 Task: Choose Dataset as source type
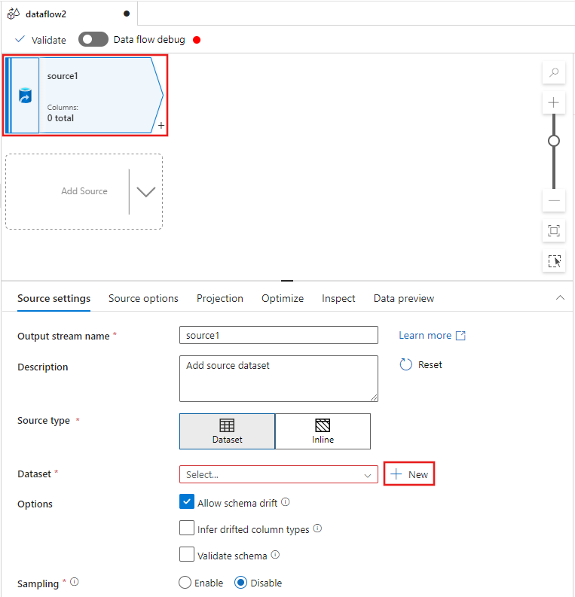point(227,431)
